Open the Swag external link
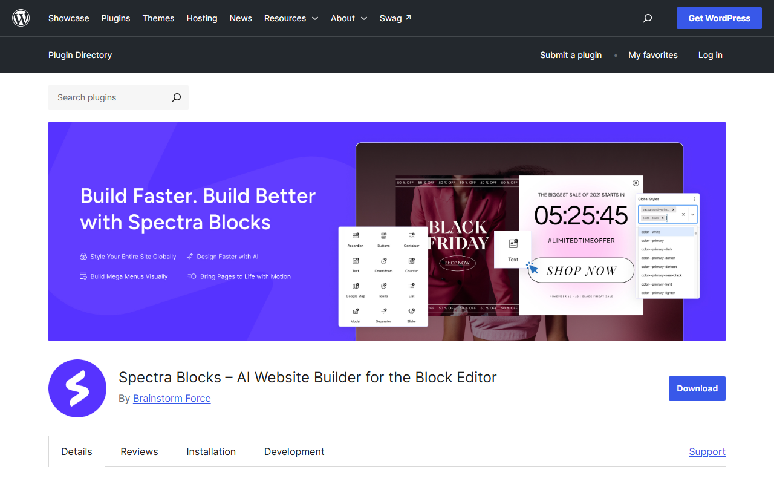This screenshot has width=774, height=484. pyautogui.click(x=395, y=18)
